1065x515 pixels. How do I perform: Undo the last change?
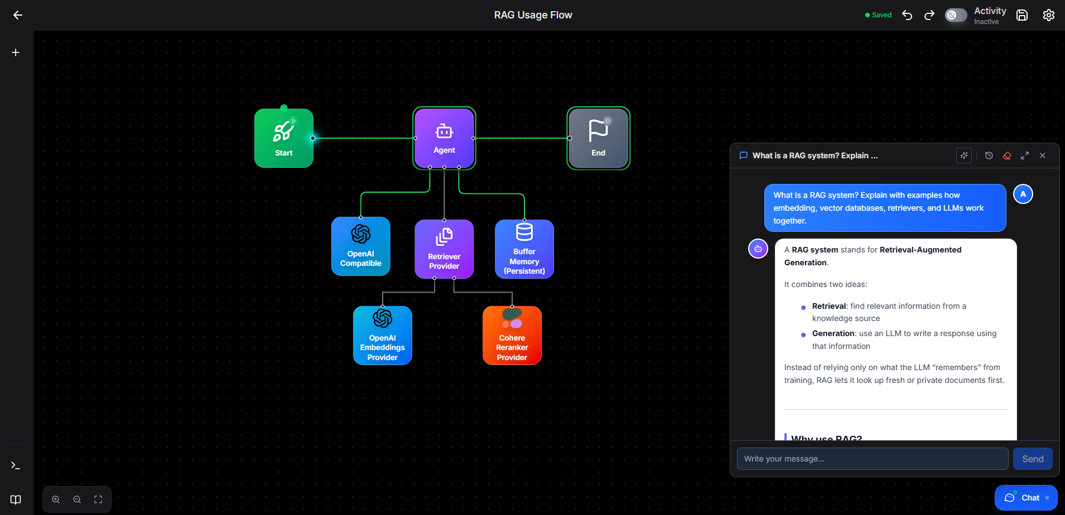[x=907, y=15]
